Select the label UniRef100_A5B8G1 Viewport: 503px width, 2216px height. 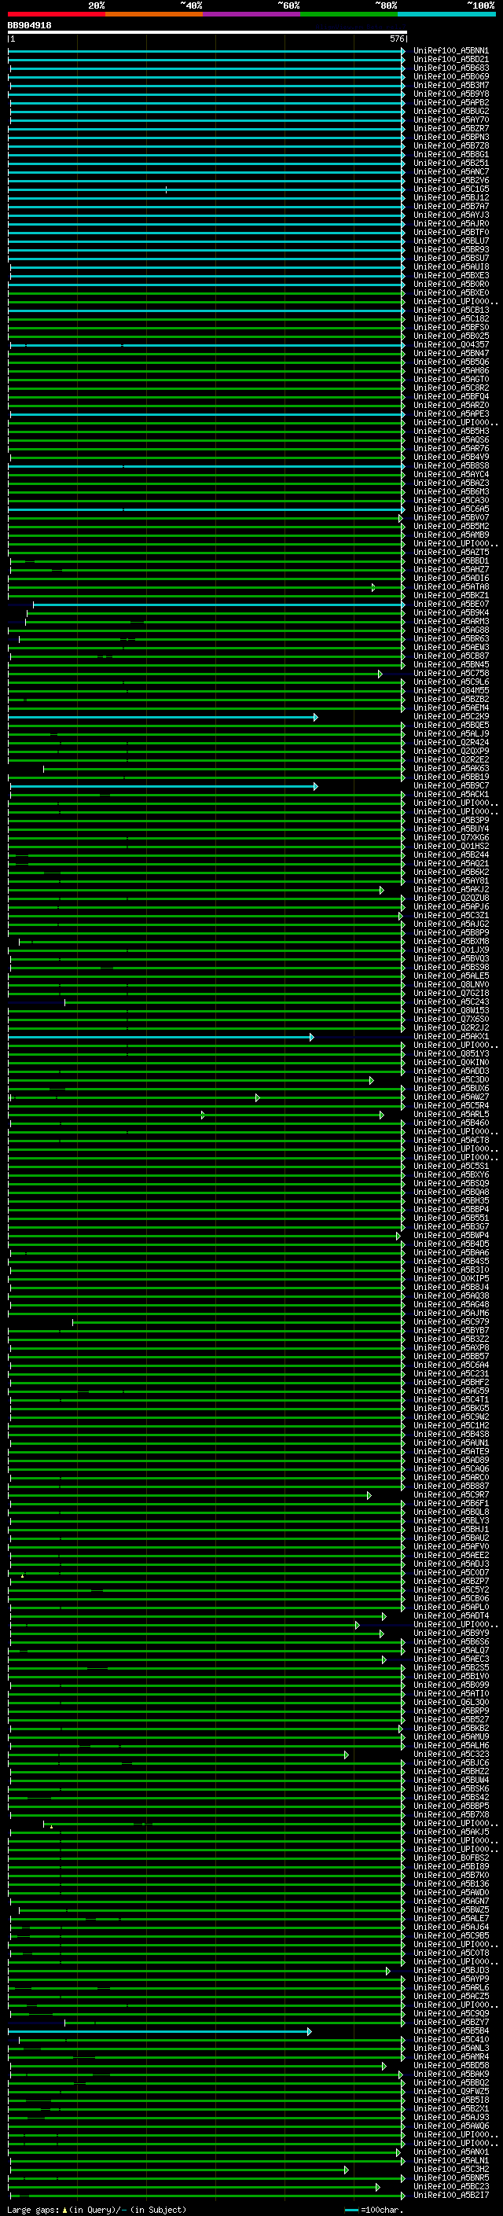pyautogui.click(x=451, y=154)
